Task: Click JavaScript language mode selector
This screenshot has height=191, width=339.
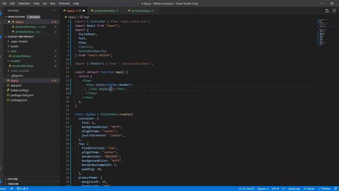Action: pos(294,189)
